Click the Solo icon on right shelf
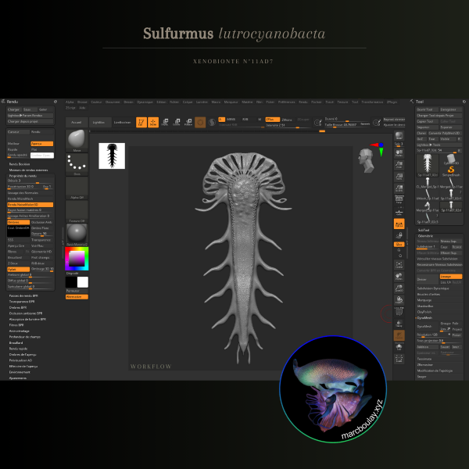The height and width of the screenshot is (469, 469). point(399,347)
